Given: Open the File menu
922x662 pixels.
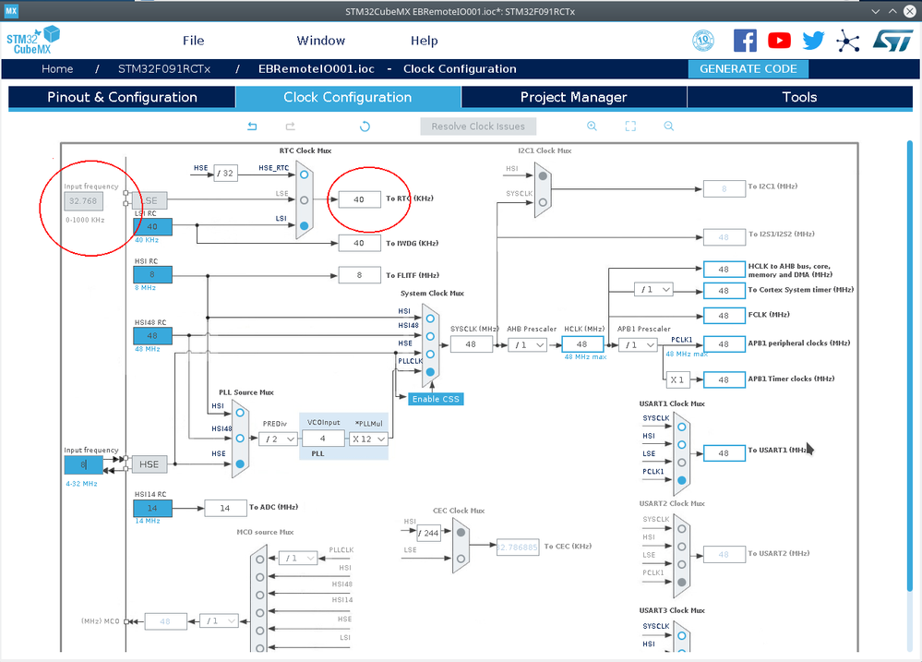Looking at the screenshot, I should click(194, 41).
